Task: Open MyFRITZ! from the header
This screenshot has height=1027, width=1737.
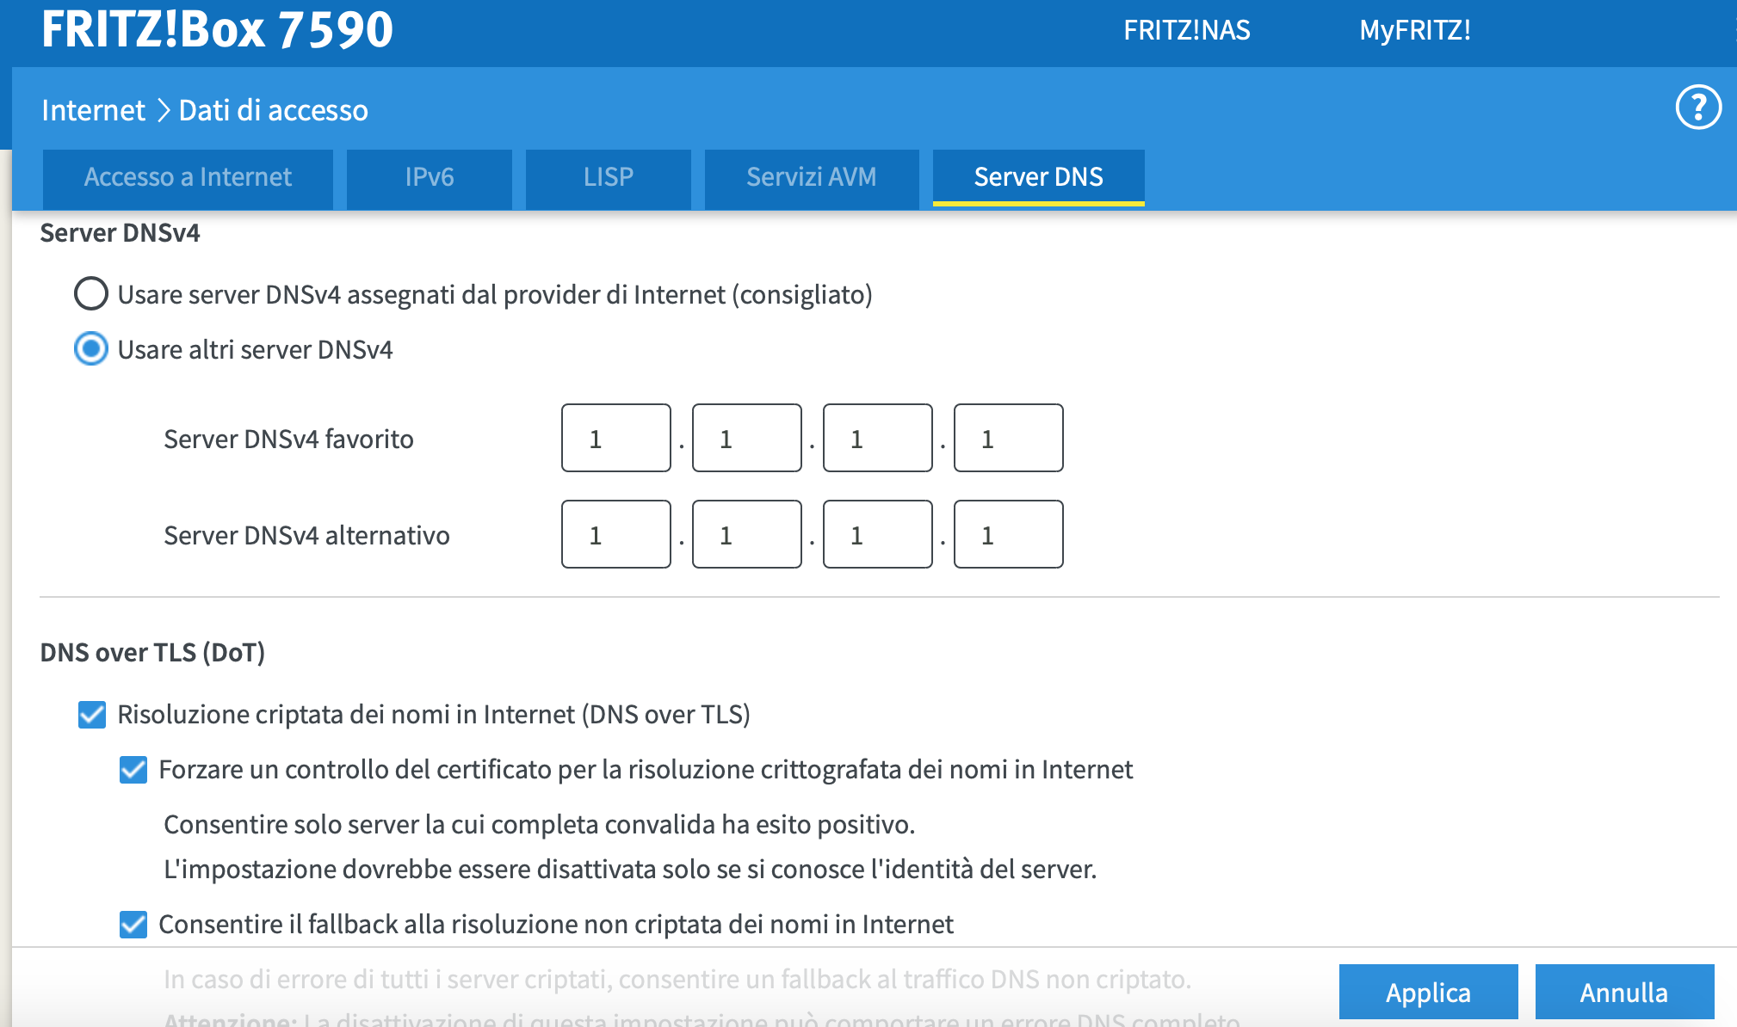Action: point(1414,30)
